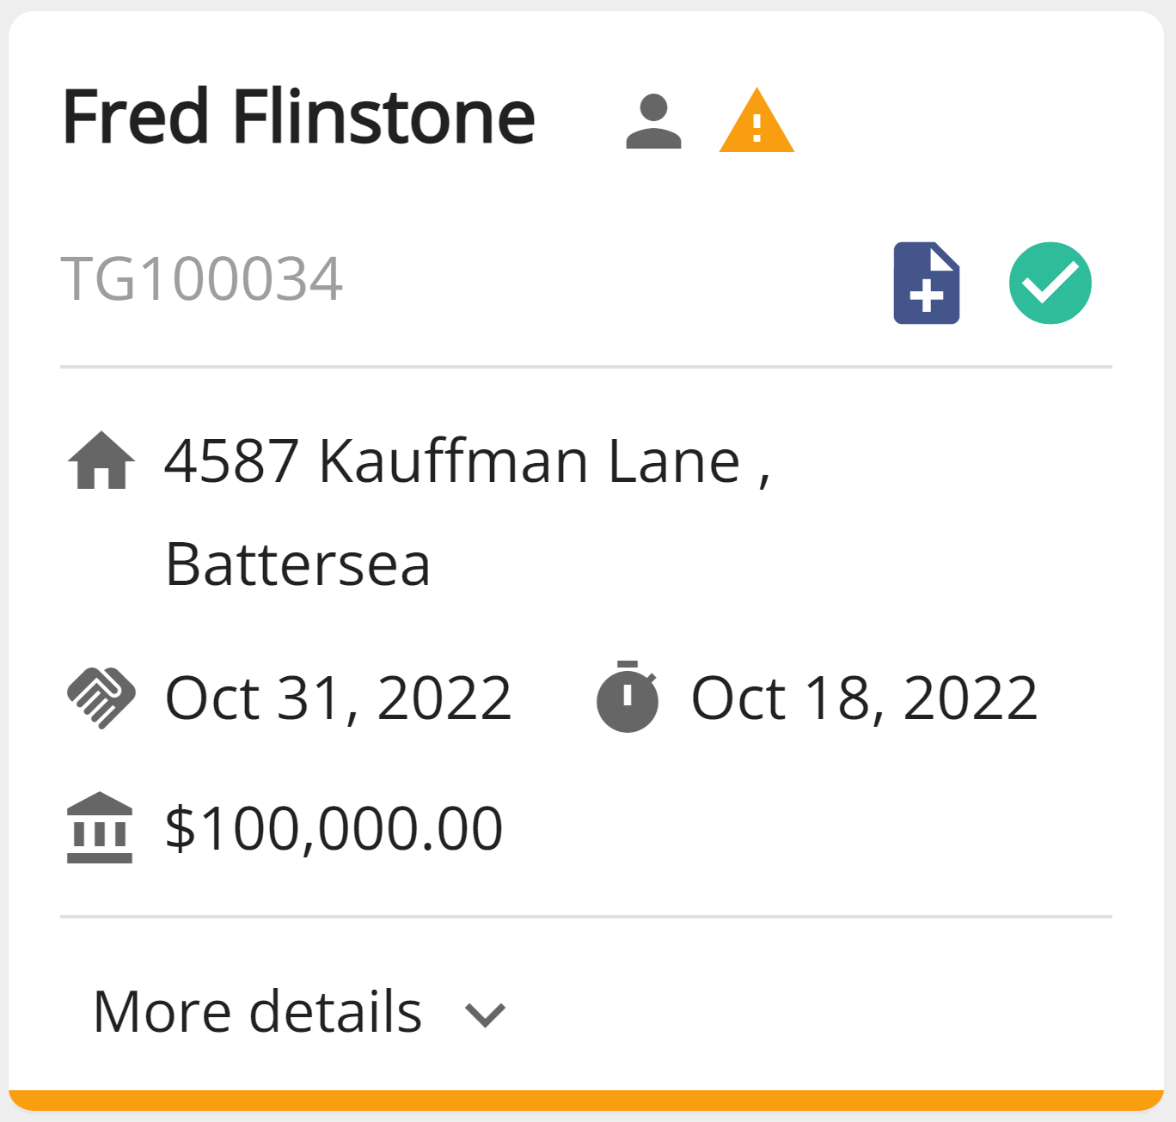Viewport: 1176px width, 1122px height.
Task: Click the divider line above More details
Action: (586, 917)
